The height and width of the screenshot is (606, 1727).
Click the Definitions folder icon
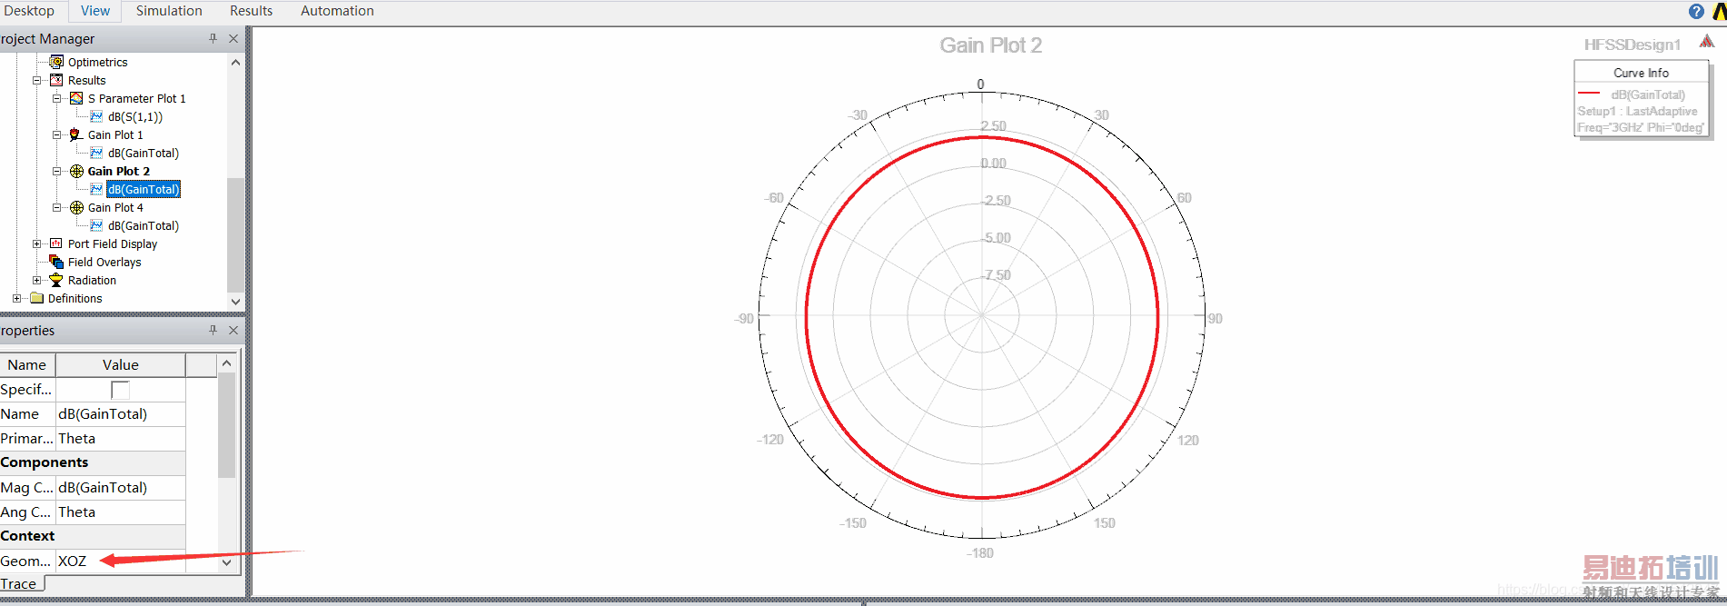(x=36, y=298)
